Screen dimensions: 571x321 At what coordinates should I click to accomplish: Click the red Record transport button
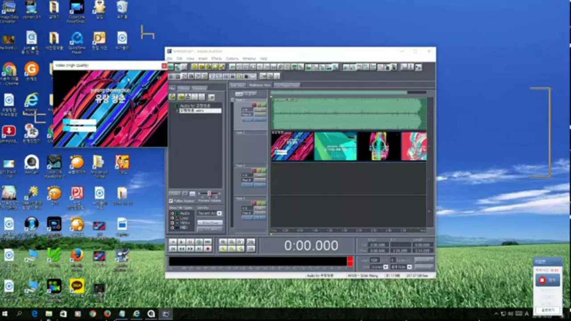(207, 249)
